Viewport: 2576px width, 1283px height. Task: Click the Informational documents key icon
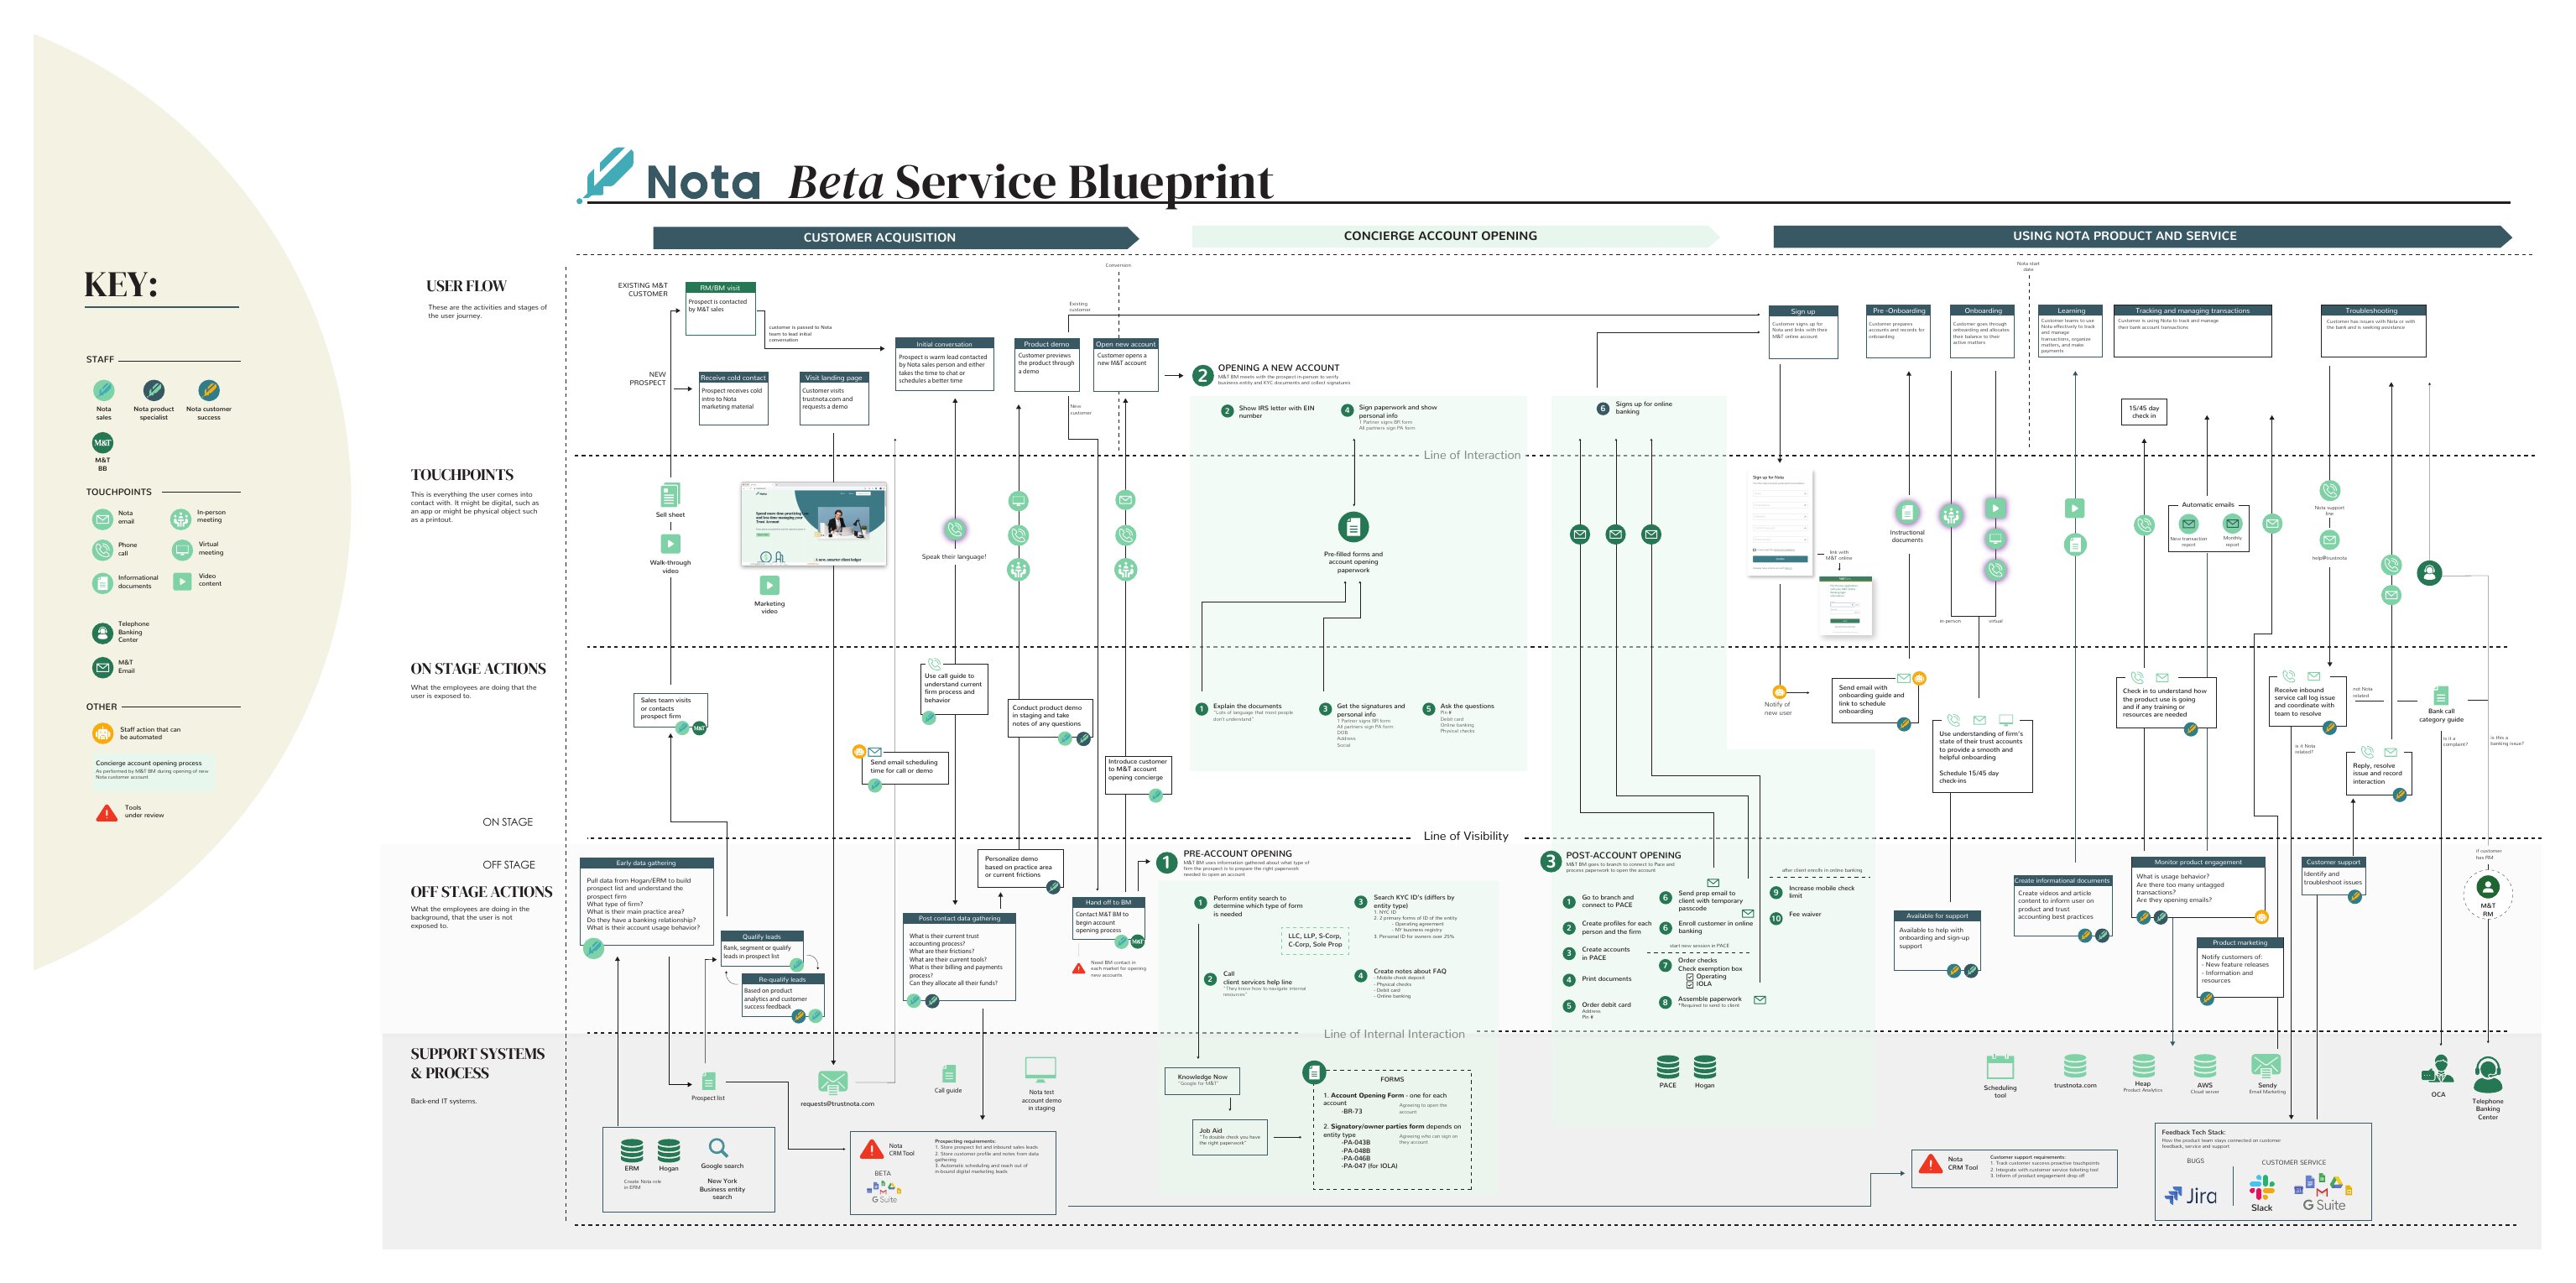(x=102, y=583)
